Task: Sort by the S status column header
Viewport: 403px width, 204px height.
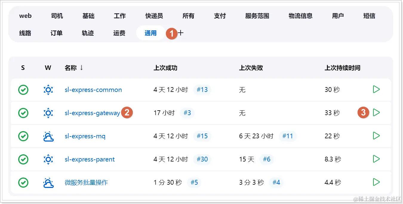Action: coord(23,68)
